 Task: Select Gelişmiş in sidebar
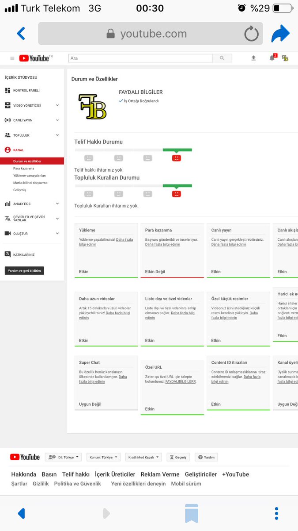coord(19,190)
